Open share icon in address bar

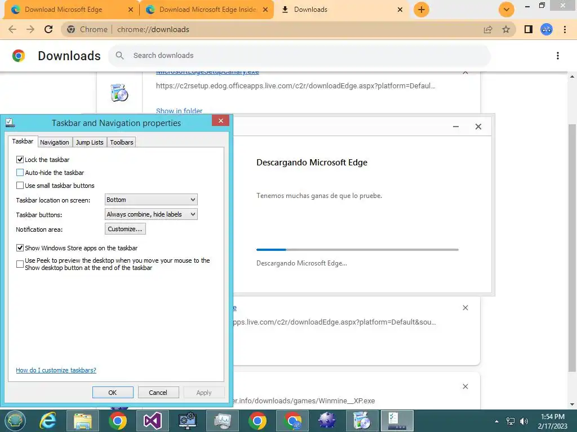tap(488, 29)
